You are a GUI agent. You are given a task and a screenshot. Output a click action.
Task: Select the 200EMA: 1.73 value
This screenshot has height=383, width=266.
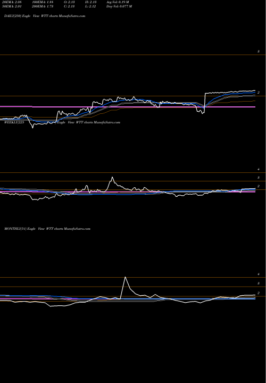click(42, 6)
